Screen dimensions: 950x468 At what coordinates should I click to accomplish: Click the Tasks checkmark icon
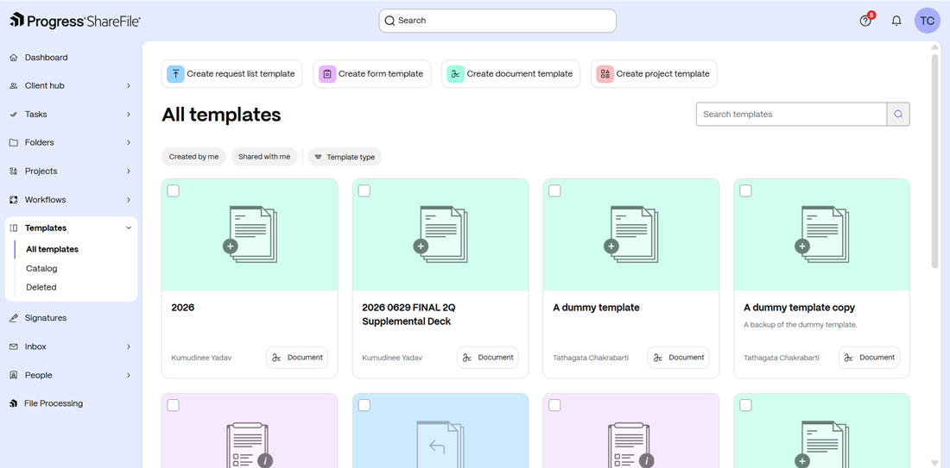point(13,115)
